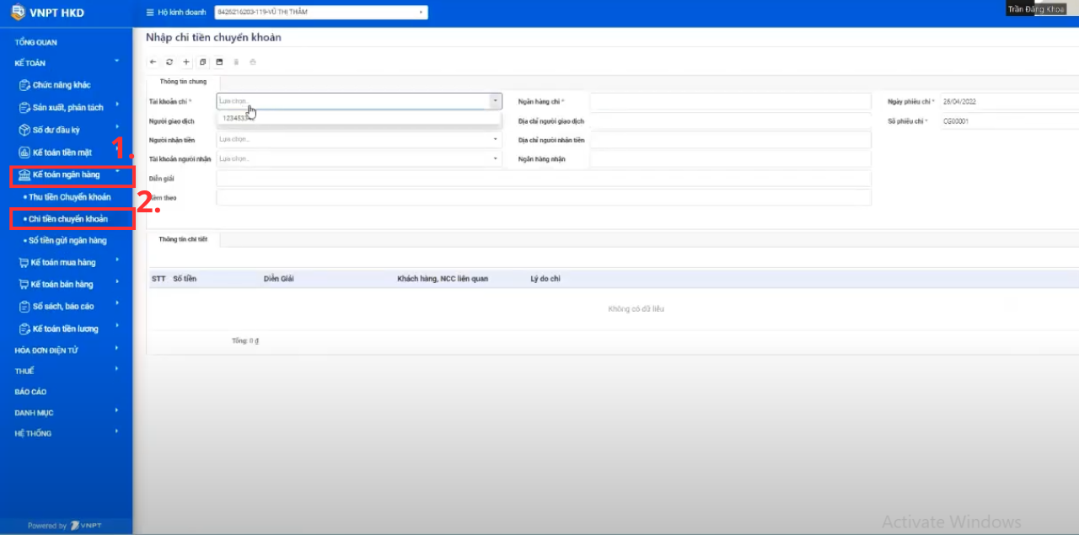Open the Người nhận tiền dropdown
The height and width of the screenshot is (535, 1079).
point(358,139)
